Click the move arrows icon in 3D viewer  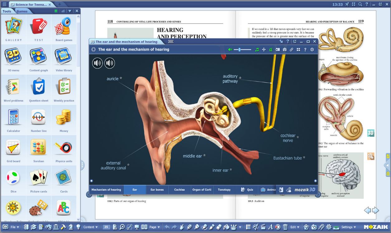pos(264,49)
